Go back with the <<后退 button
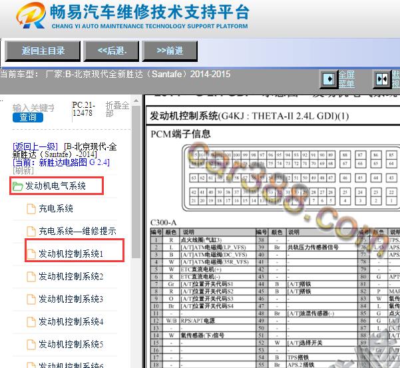400x368 pixels. 111,51
